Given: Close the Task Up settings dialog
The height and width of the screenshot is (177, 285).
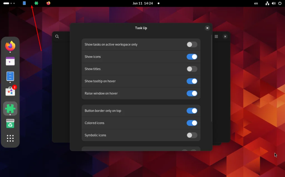Looking at the screenshot, I should [207, 28].
